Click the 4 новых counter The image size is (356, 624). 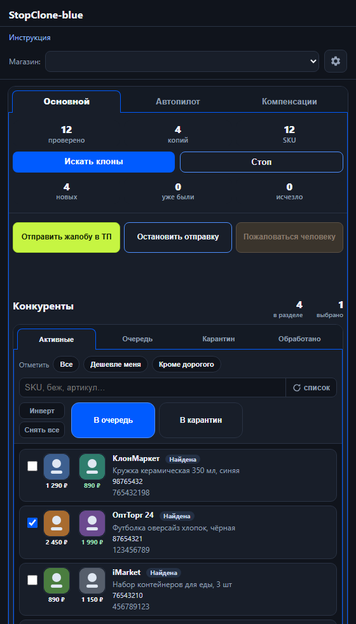(66, 192)
